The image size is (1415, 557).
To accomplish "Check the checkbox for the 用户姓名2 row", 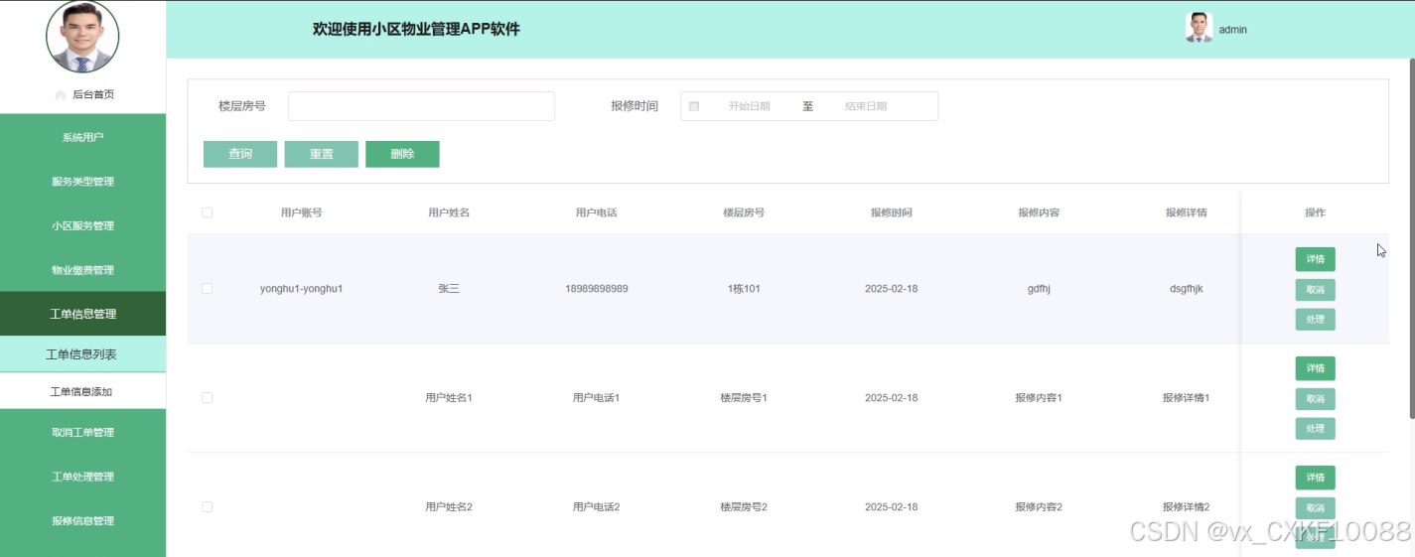I will 207,506.
